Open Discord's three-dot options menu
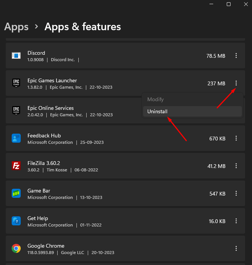Screen dimensions: 252x265 tap(236, 56)
